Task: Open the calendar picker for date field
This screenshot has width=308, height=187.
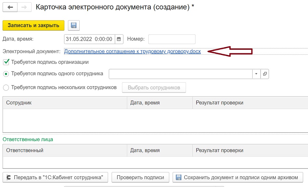Action: 119,39
